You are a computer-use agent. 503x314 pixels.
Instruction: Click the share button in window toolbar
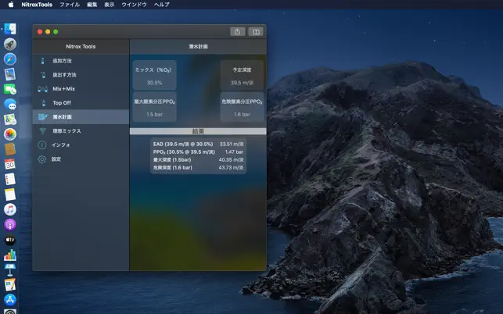tap(237, 31)
